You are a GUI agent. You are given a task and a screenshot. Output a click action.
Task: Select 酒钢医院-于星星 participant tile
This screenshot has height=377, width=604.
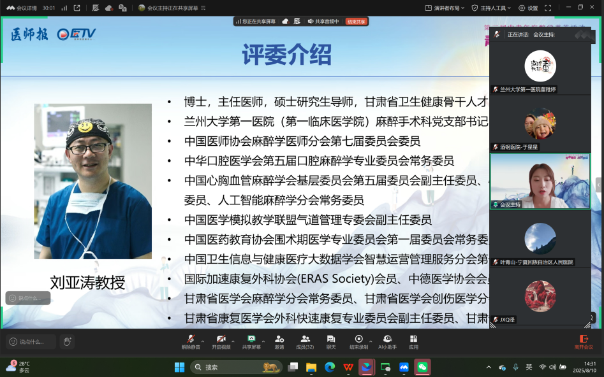coord(540,124)
